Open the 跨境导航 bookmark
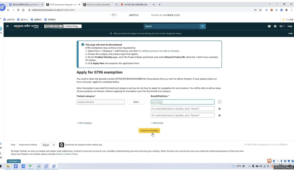The image size is (294, 170). 50,20
